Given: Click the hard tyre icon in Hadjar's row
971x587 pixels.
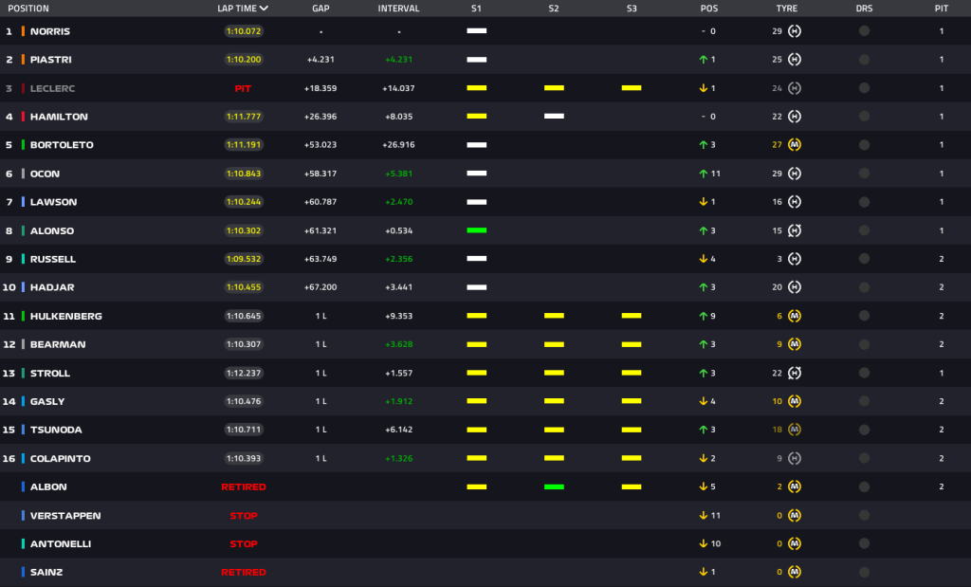Looking at the screenshot, I should click(795, 287).
